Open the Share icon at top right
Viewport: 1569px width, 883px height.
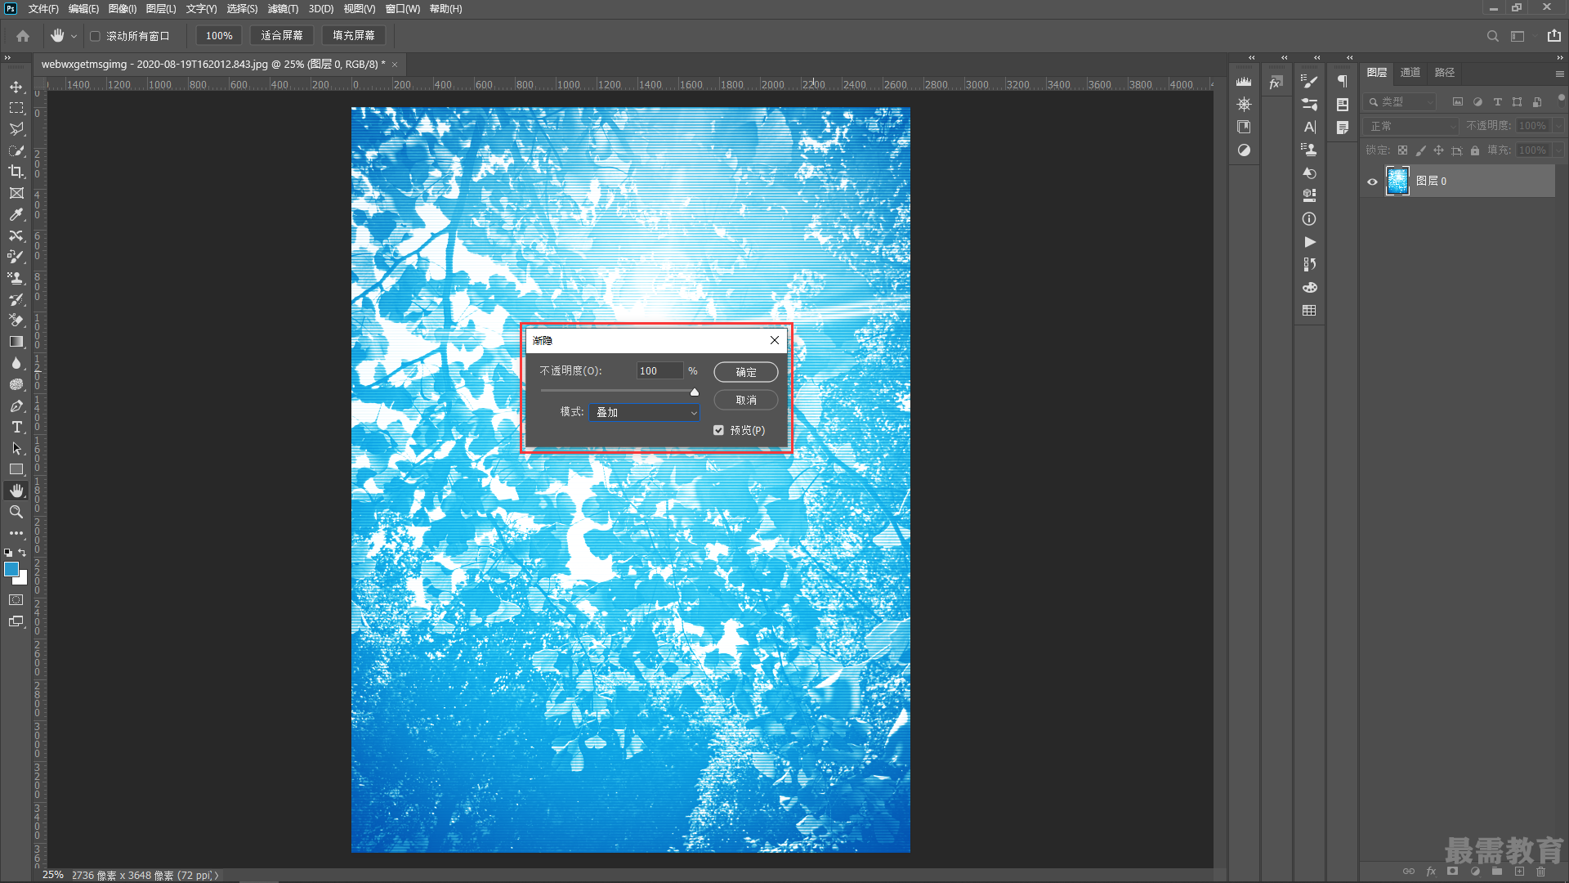coord(1553,35)
